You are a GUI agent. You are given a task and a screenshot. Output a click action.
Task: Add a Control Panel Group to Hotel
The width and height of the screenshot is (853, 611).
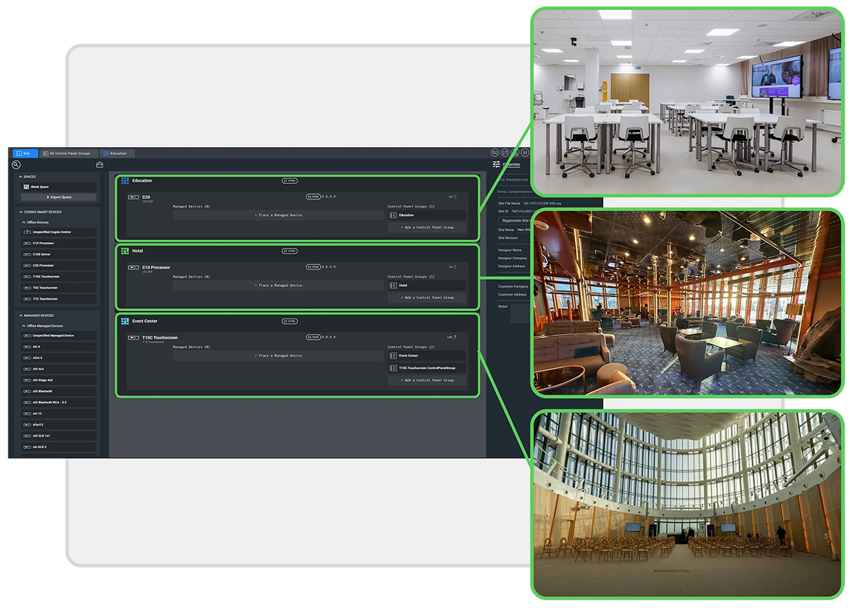point(427,298)
